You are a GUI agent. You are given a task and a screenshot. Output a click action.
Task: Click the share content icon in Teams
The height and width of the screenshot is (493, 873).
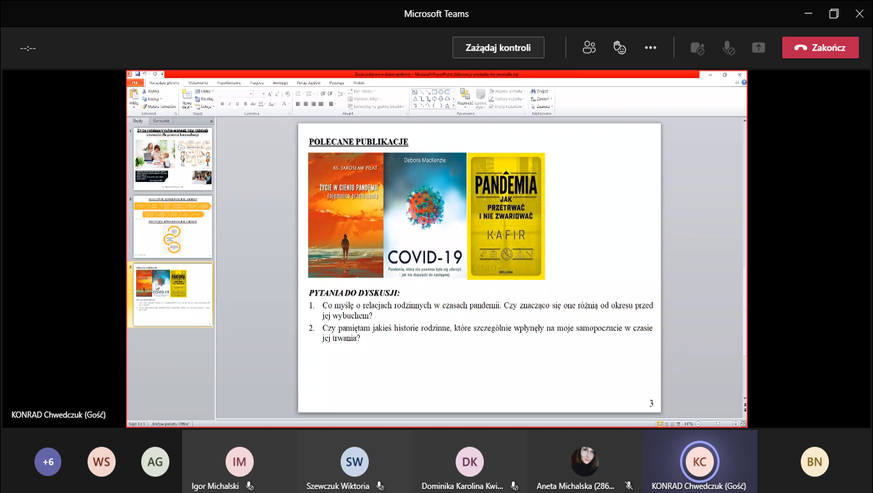click(x=759, y=48)
